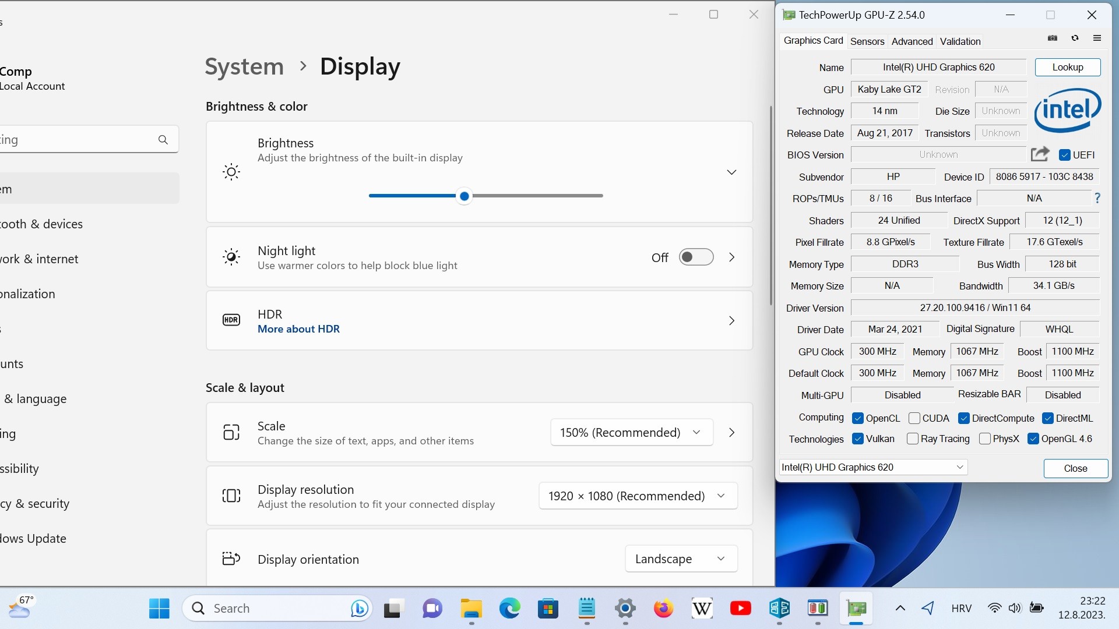Click the Bing icon in search box
This screenshot has width=1119, height=629.
360,609
